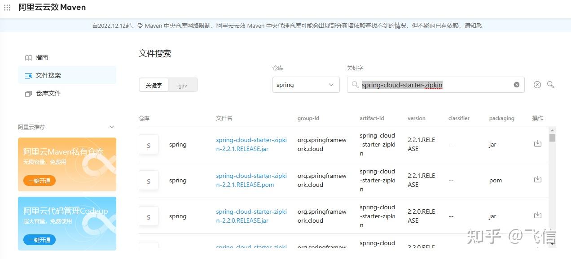This screenshot has height=259, width=571.
Task: Open spring-cloud-starter-zipkin-2.2.1.RELEASE.jar link
Action: point(251,144)
